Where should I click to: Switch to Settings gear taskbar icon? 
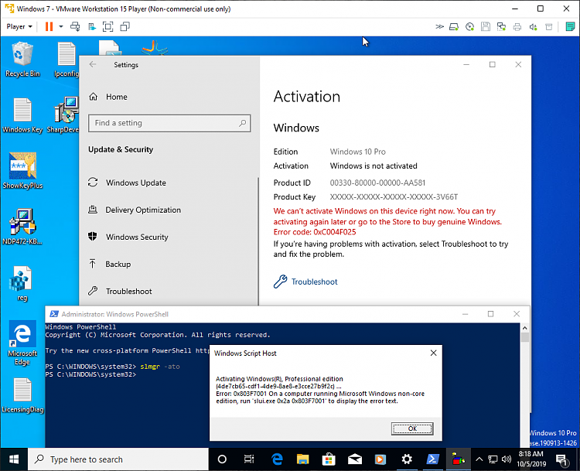tap(407, 459)
